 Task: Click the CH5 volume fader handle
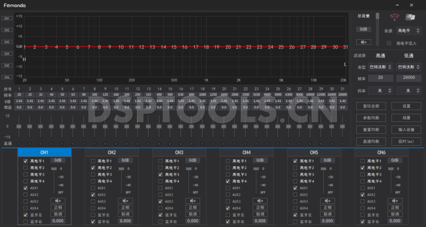coord(323,169)
